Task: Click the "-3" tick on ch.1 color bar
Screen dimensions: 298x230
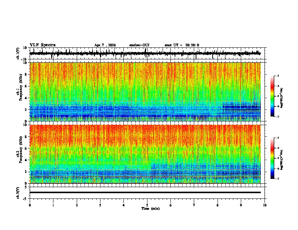Action: pyautogui.click(x=278, y=76)
